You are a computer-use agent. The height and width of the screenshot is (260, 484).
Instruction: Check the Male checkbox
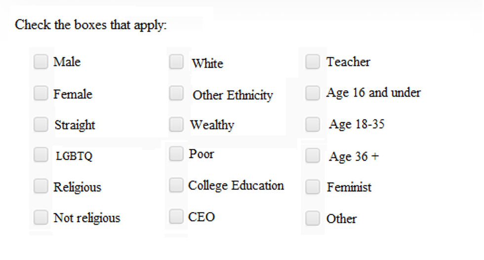click(40, 62)
